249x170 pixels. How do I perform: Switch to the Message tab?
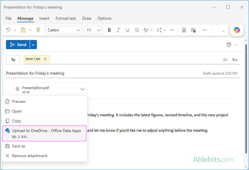25,18
